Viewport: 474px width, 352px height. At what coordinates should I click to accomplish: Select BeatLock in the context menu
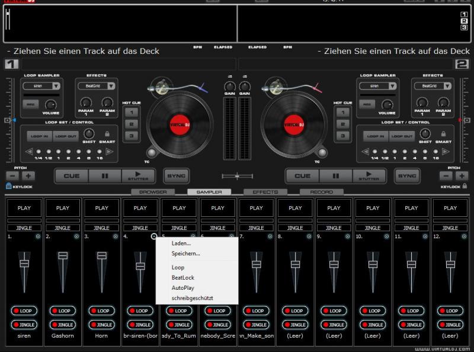point(197,277)
